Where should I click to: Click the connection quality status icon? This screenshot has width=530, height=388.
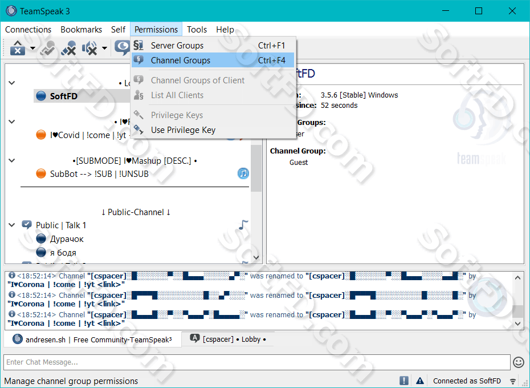[513, 381]
